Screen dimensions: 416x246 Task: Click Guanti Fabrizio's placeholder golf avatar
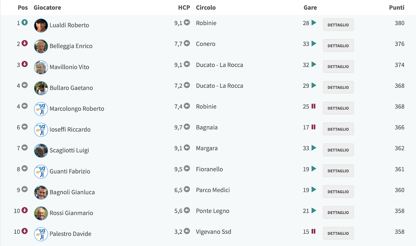point(41,172)
